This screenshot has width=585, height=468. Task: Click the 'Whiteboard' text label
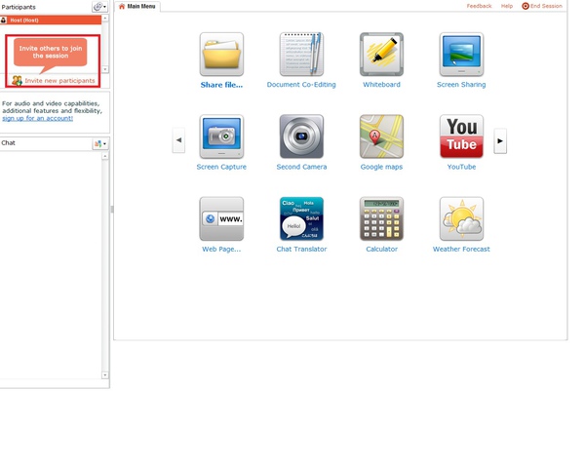point(381,85)
